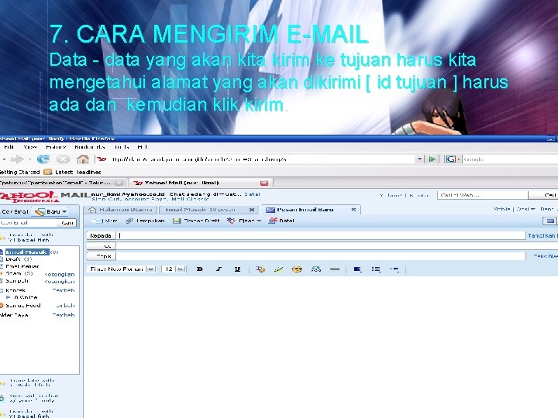Click the Kosongkan link next to Spam
This screenshot has height=418, width=558.
[x=60, y=274]
